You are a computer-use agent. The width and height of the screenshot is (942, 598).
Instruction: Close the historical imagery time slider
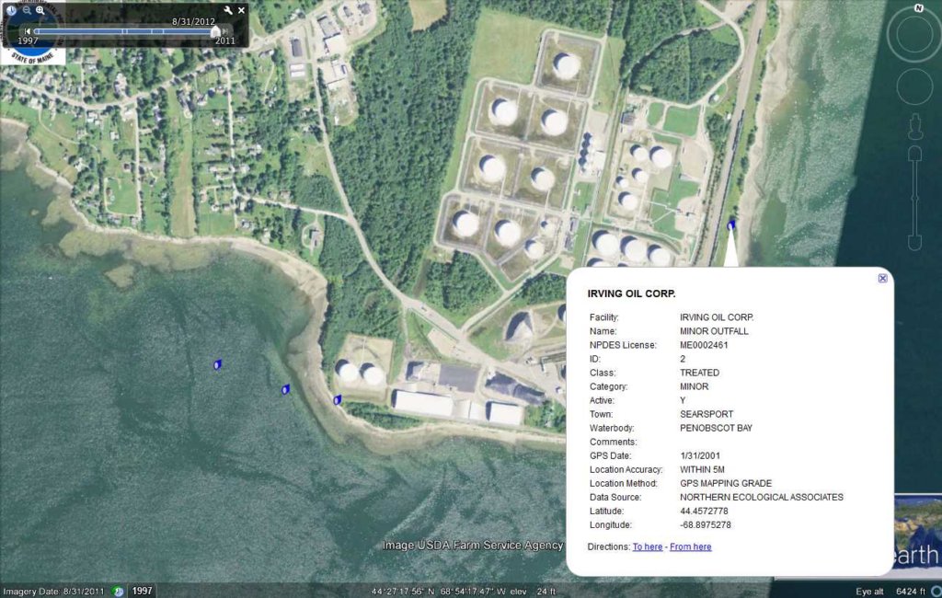pos(242,10)
